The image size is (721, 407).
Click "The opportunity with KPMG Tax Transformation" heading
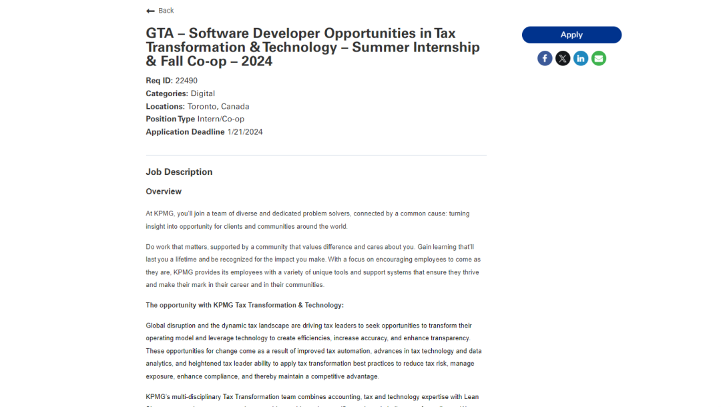click(244, 305)
